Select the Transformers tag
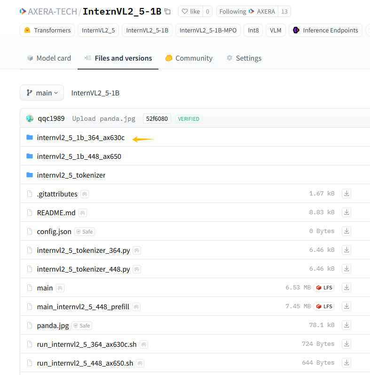 47,31
